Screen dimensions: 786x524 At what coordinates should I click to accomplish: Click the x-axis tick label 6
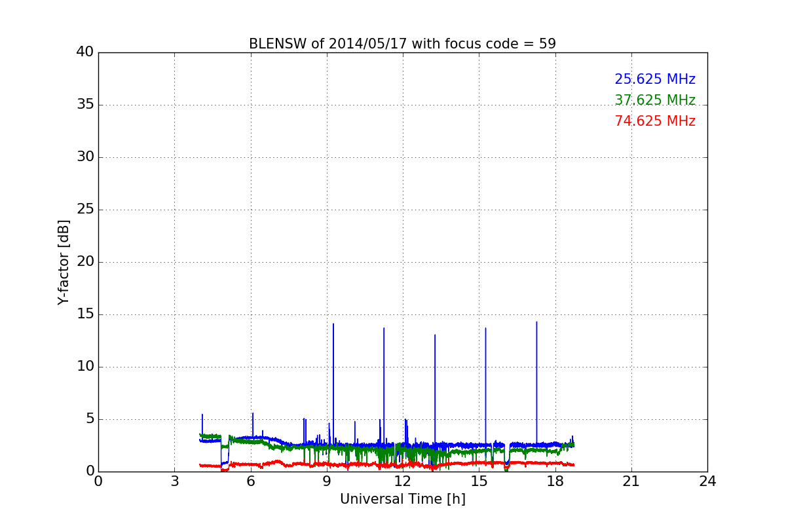(250, 481)
